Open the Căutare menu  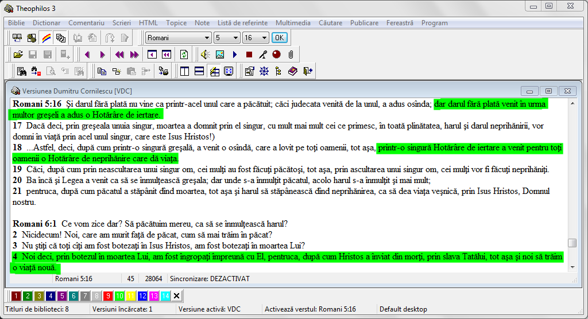[x=330, y=23]
